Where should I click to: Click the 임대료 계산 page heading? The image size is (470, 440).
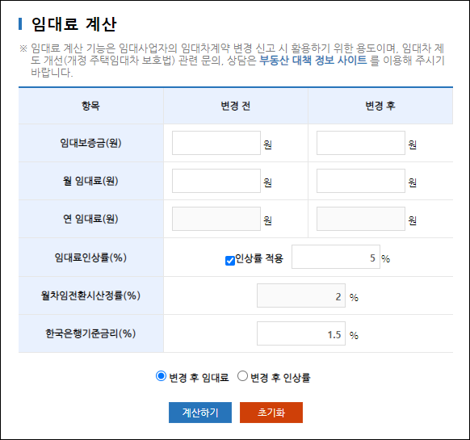tap(73, 24)
